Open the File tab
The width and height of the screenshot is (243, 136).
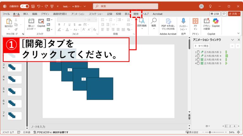click(6, 14)
